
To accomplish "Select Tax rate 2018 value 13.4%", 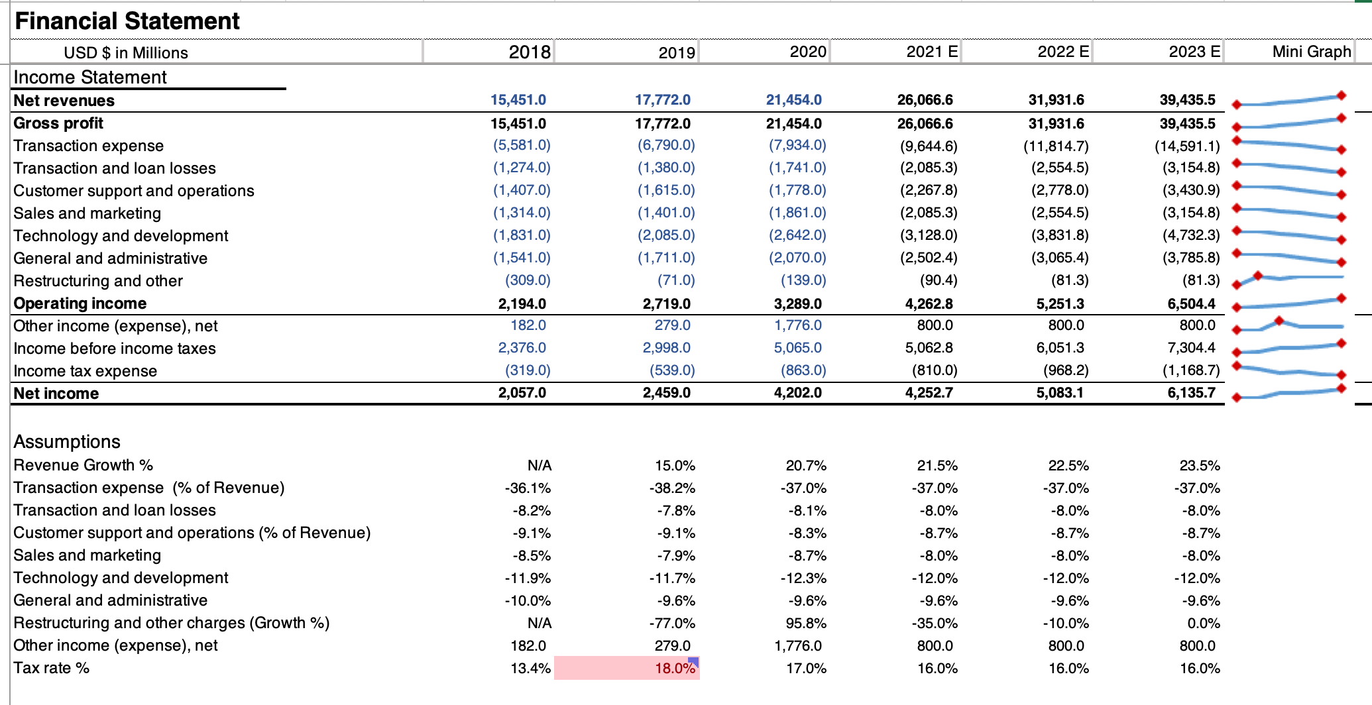I will (x=530, y=669).
